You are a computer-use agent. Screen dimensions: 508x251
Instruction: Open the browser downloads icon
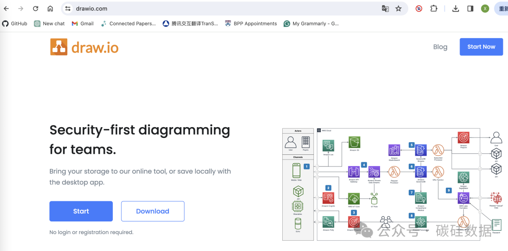click(455, 8)
